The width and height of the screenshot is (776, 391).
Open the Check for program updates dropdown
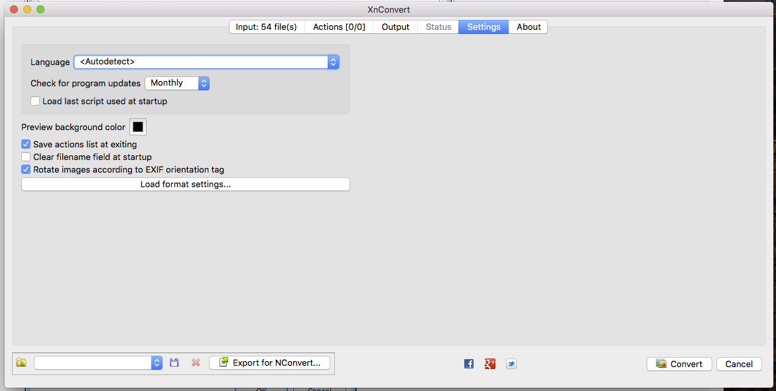pos(177,83)
